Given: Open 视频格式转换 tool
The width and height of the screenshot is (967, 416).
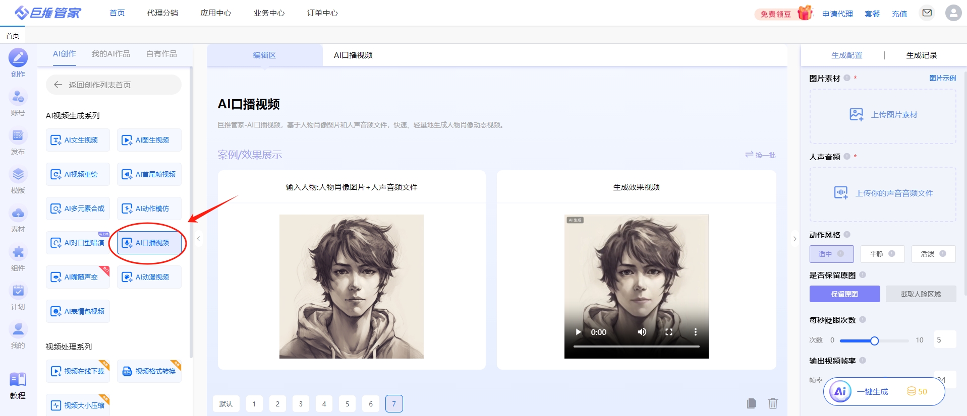Looking at the screenshot, I should pos(149,371).
